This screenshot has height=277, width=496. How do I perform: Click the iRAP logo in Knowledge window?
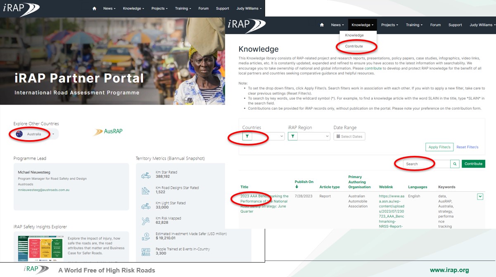click(247, 25)
